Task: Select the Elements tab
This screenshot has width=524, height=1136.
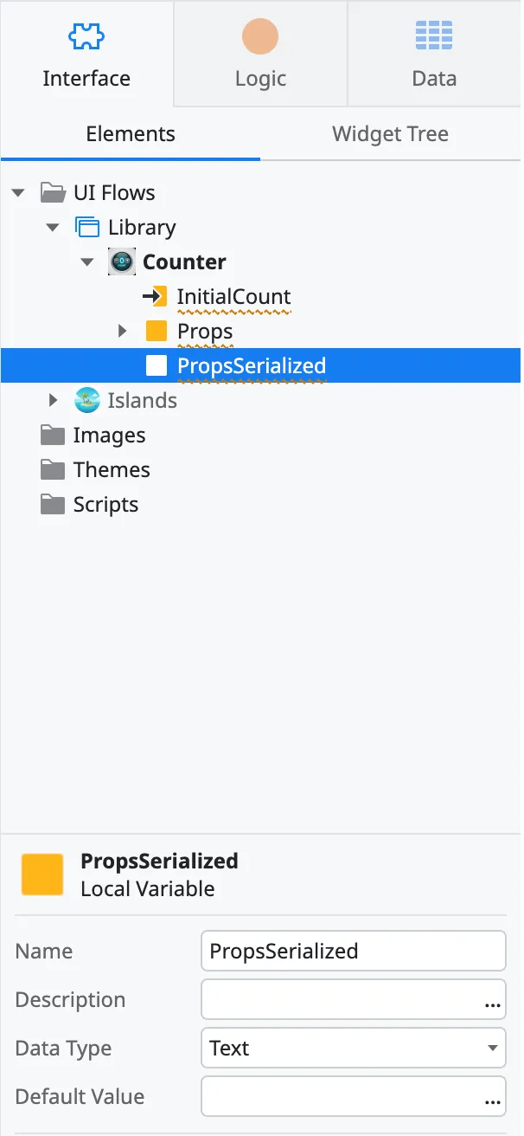Action: coord(130,134)
